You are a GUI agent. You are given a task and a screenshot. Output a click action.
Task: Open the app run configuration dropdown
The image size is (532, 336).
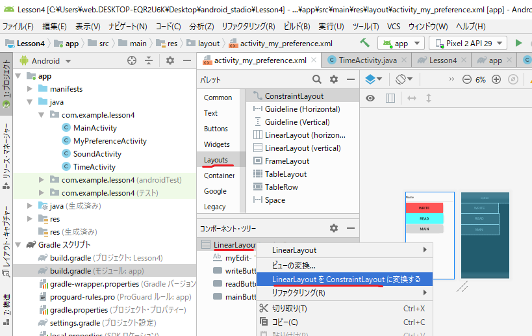[x=401, y=43]
